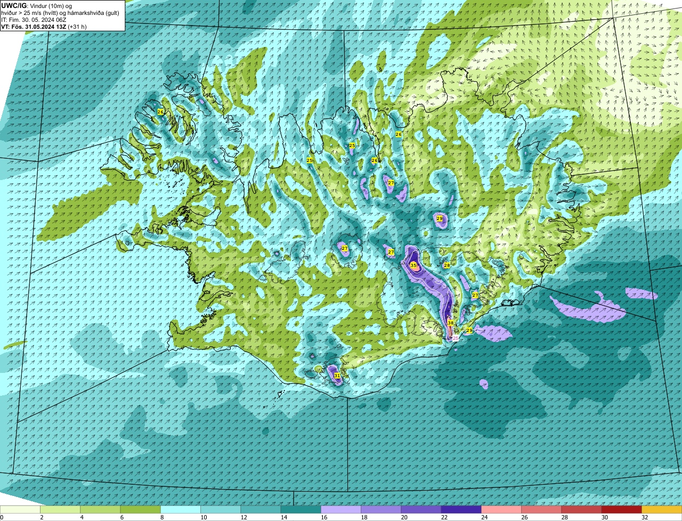The height and width of the screenshot is (521, 682).
Task: Click the 'VT: Fös. 31.05.2024 13Z' valid time
Action: click(34, 27)
